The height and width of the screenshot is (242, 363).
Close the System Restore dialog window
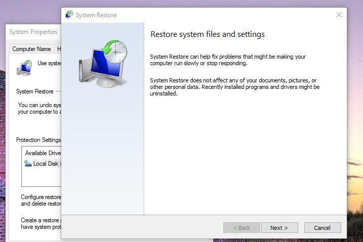coord(339,15)
